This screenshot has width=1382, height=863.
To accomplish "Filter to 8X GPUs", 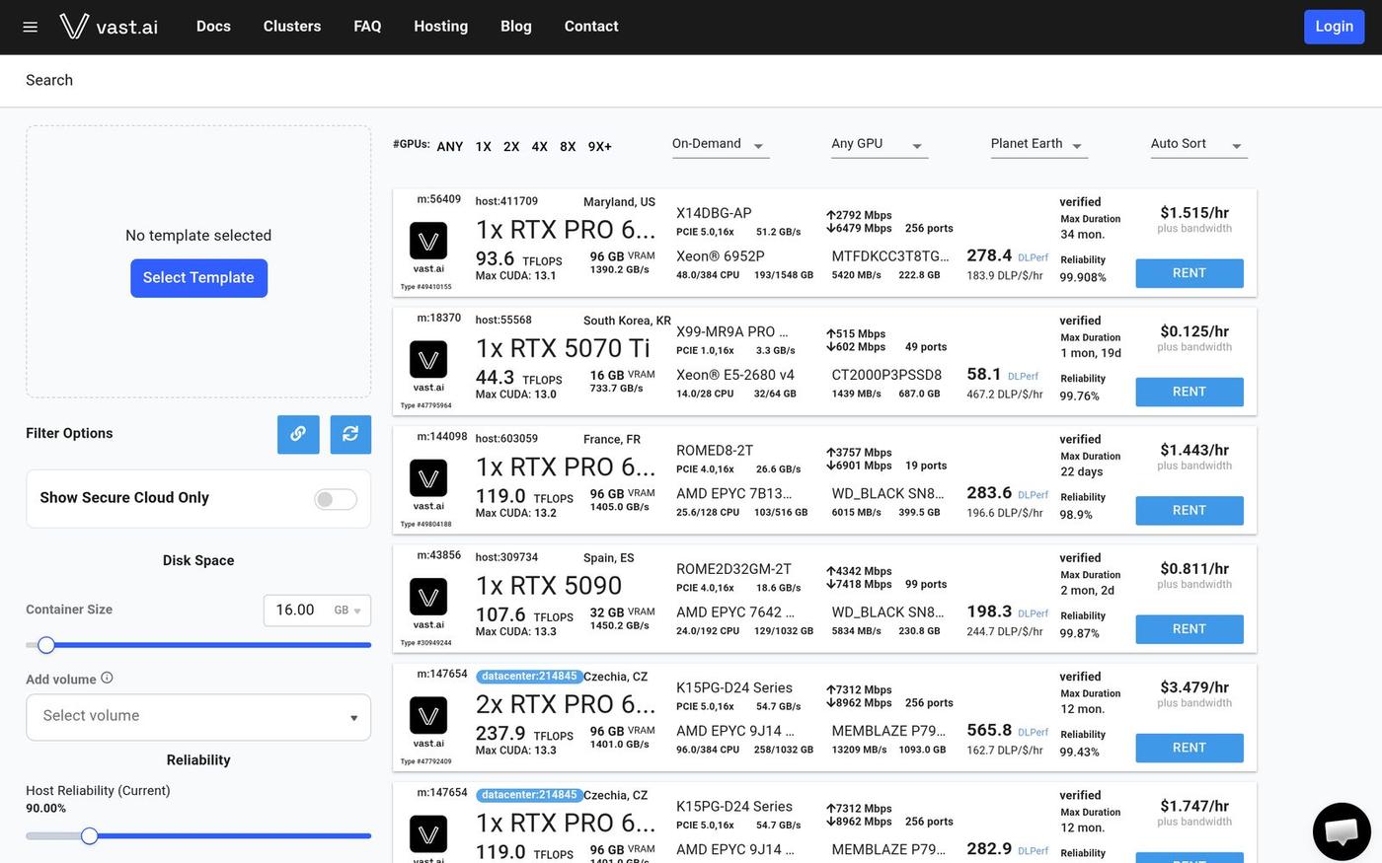I will tap(568, 146).
